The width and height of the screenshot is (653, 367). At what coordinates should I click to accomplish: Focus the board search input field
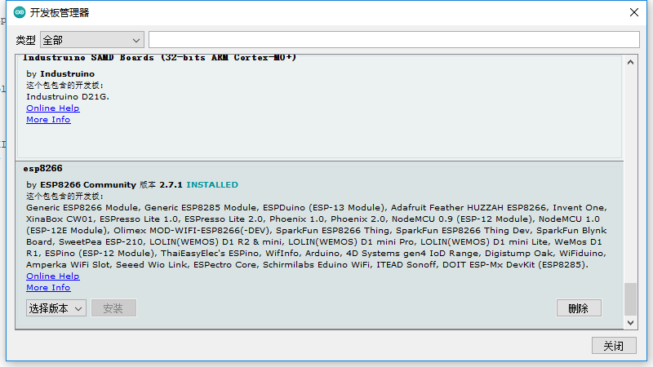pyautogui.click(x=394, y=39)
